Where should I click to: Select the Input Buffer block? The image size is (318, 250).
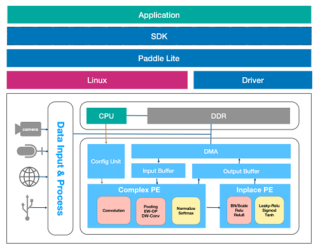tap(158, 171)
